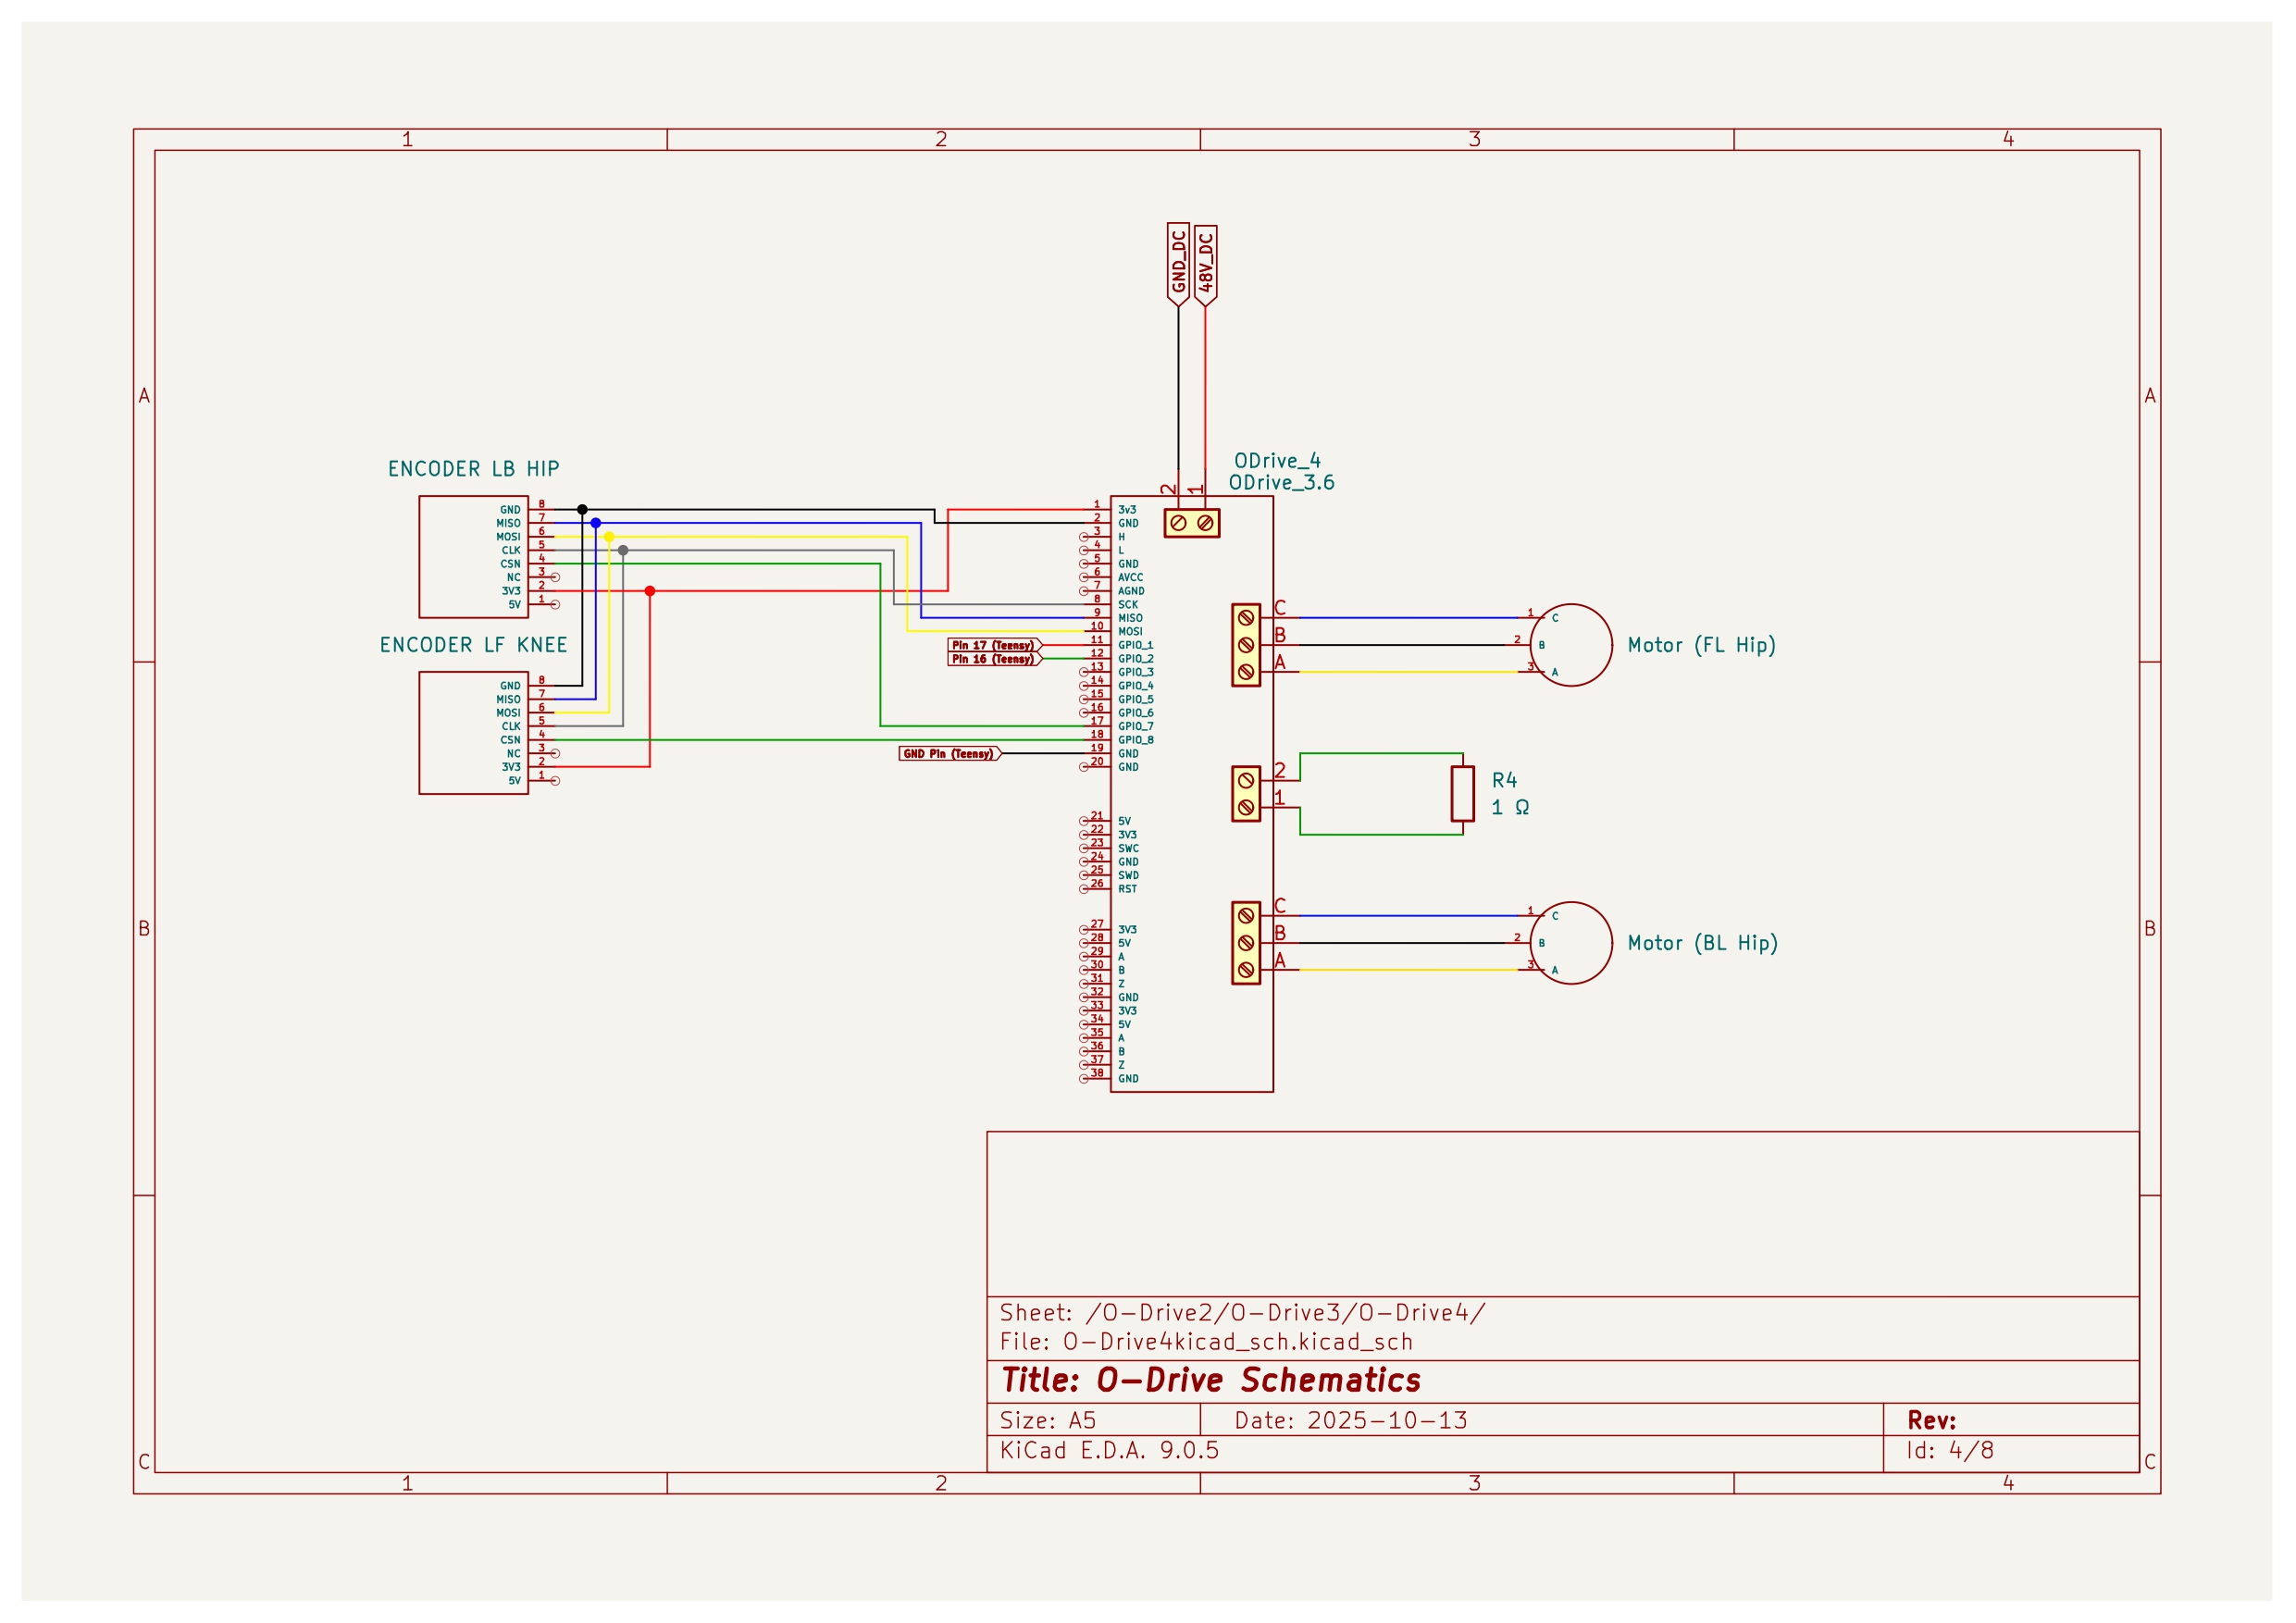The height and width of the screenshot is (1623, 2296).
Task: Click the Date: 2025-10-13 field
Action: point(1351,1420)
